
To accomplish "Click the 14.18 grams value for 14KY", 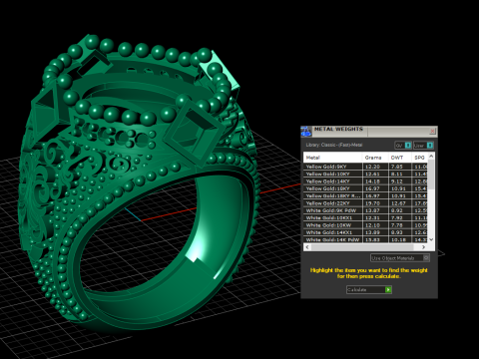I will (x=372, y=181).
